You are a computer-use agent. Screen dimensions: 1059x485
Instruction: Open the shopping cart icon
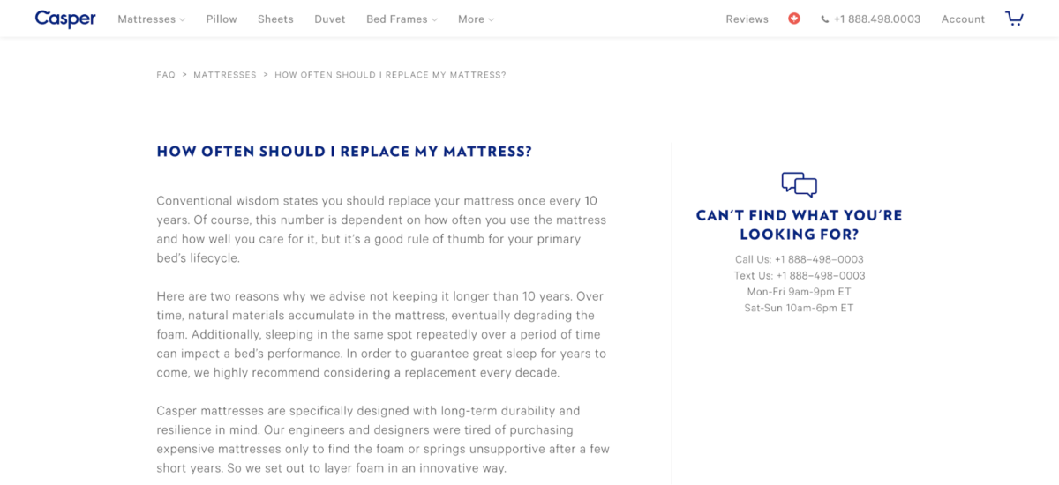(x=1014, y=19)
